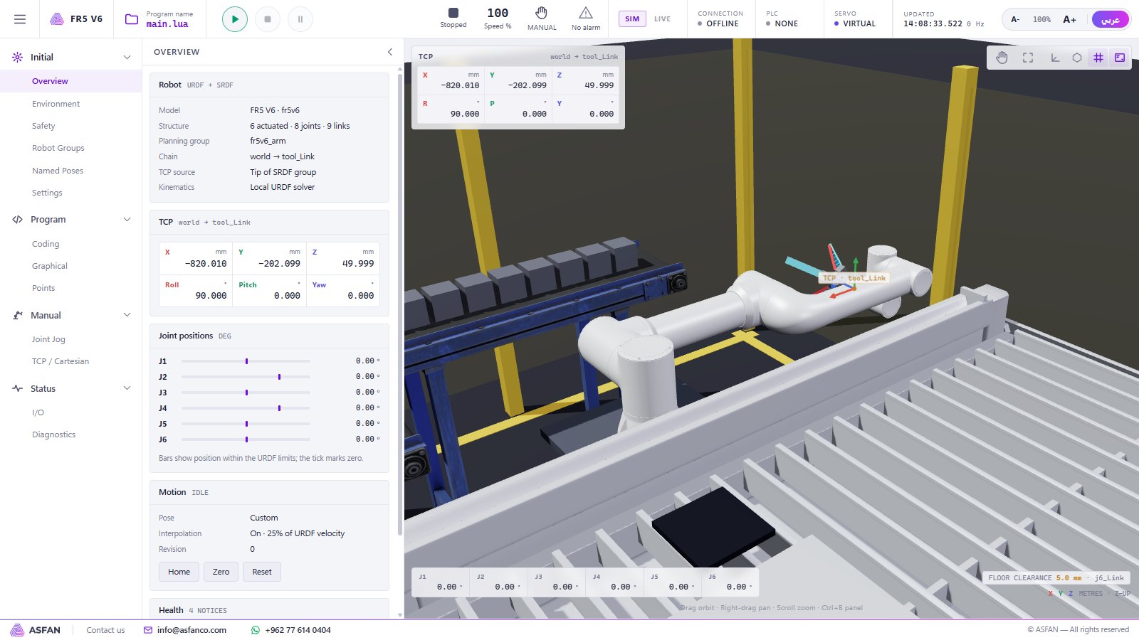Collapse the Status section
The height and width of the screenshot is (640, 1139).
click(x=127, y=388)
